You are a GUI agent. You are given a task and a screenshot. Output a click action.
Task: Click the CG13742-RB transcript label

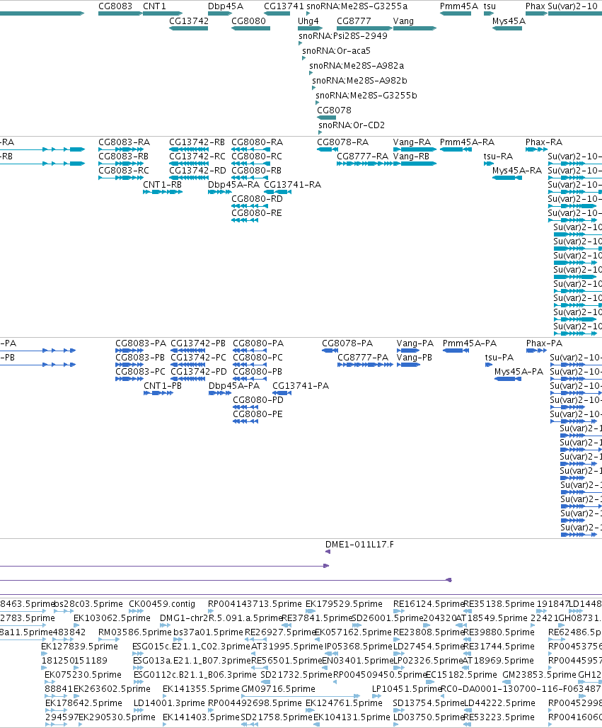coord(197,142)
